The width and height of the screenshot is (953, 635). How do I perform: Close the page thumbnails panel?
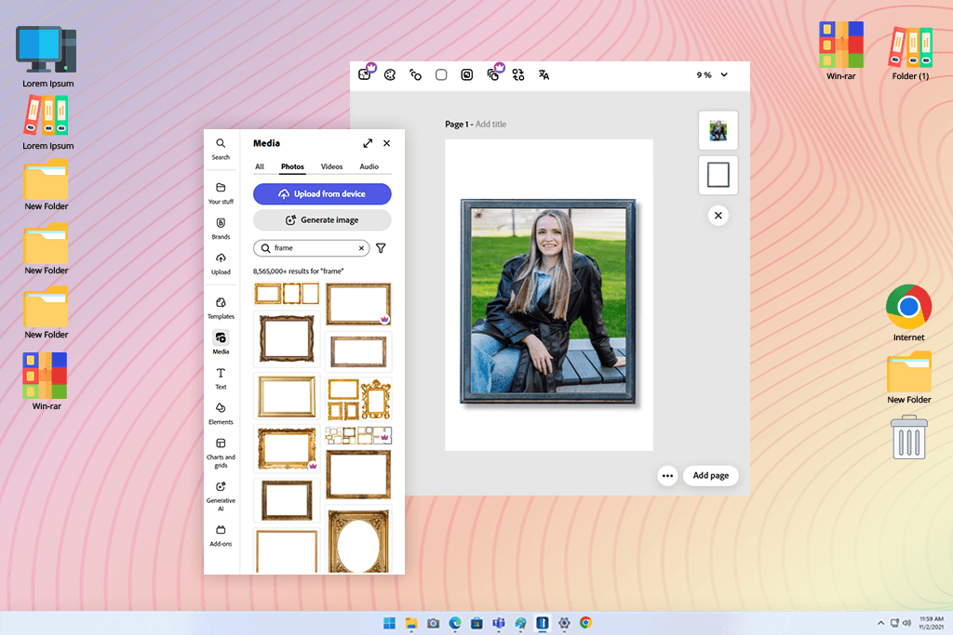718,216
